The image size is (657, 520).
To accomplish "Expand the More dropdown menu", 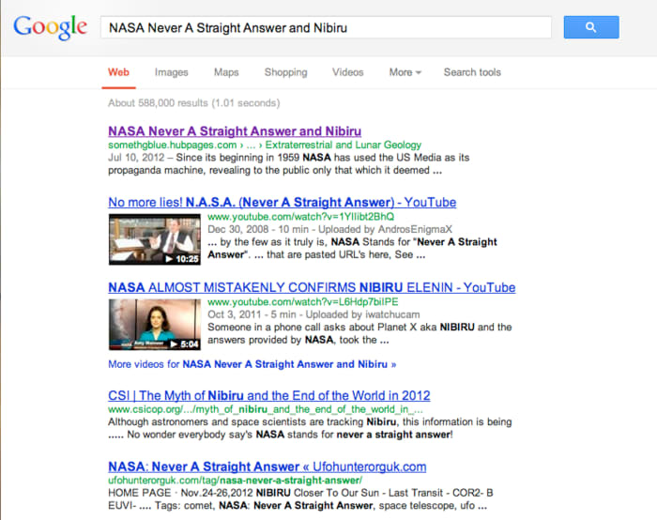I will [x=405, y=72].
